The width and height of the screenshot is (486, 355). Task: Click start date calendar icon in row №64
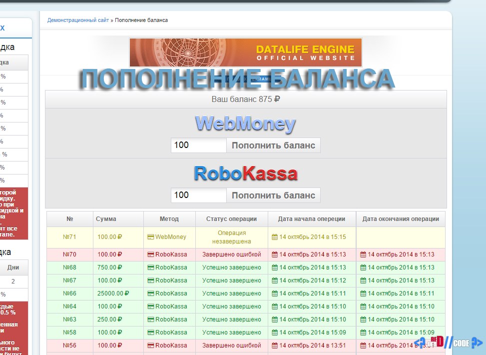tap(275, 306)
